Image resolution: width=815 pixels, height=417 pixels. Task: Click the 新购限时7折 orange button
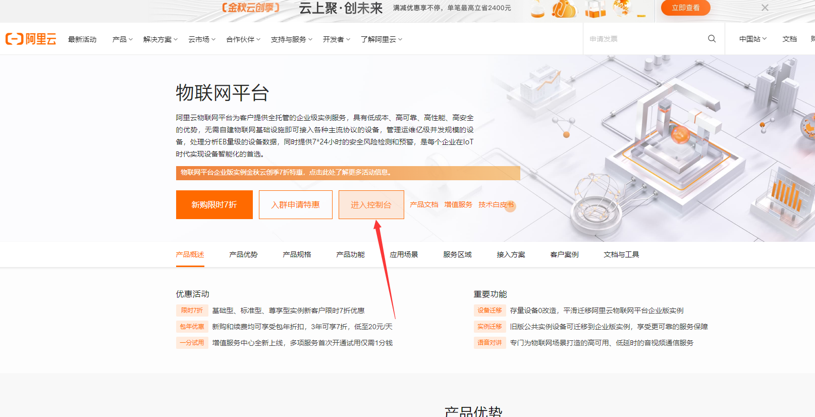pyautogui.click(x=214, y=204)
